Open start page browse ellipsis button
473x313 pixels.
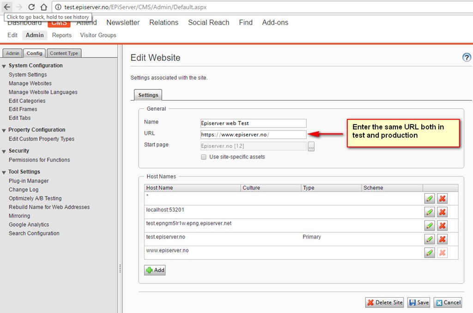point(311,147)
